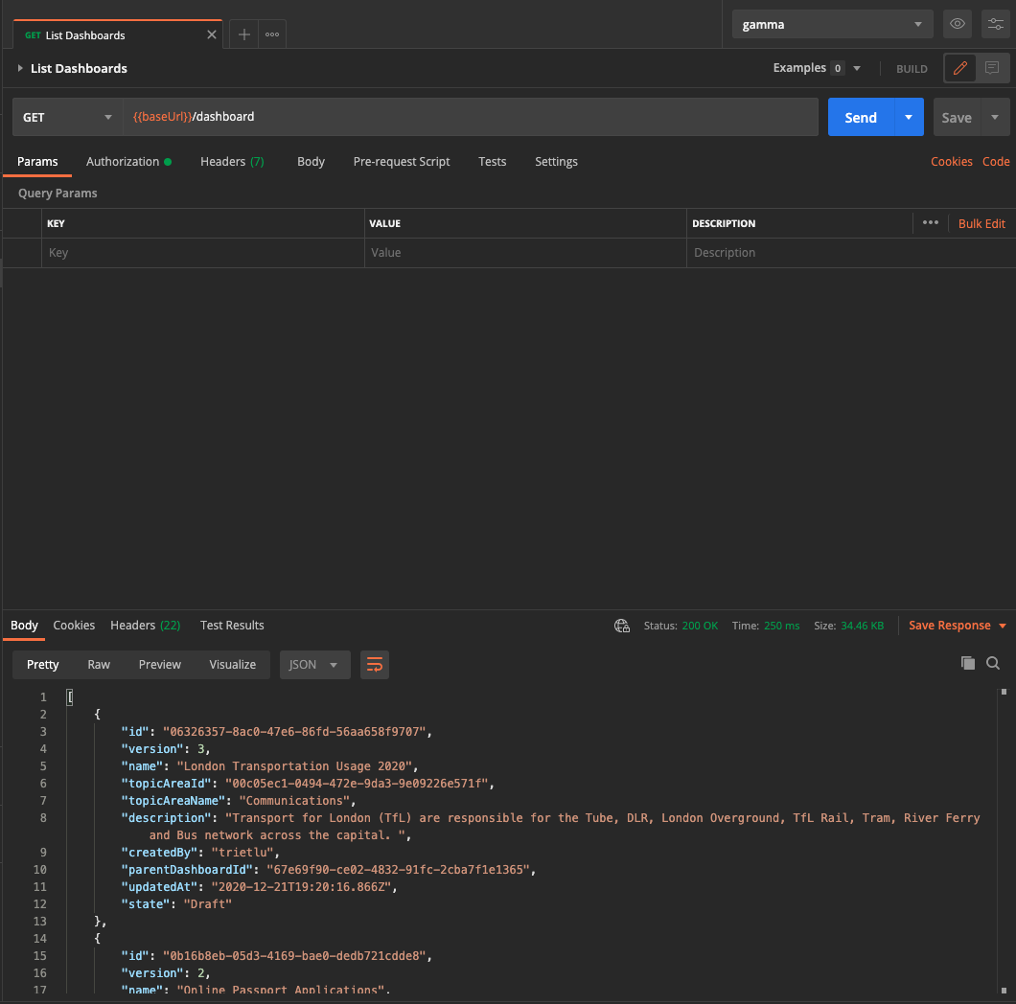Viewport: 1016px width, 1004px height.
Task: Open the Settings tab
Action: click(556, 162)
